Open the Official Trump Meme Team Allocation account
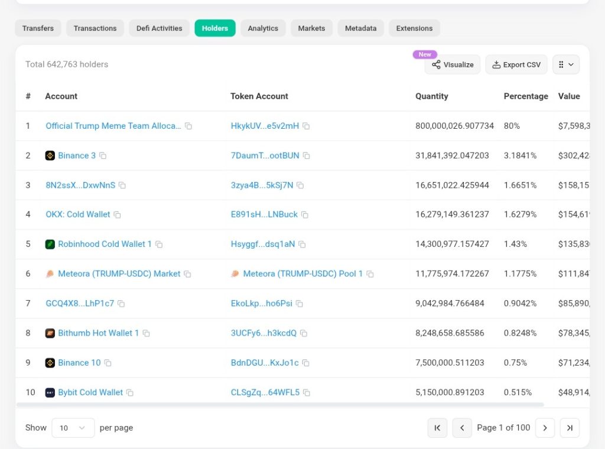 (x=113, y=126)
